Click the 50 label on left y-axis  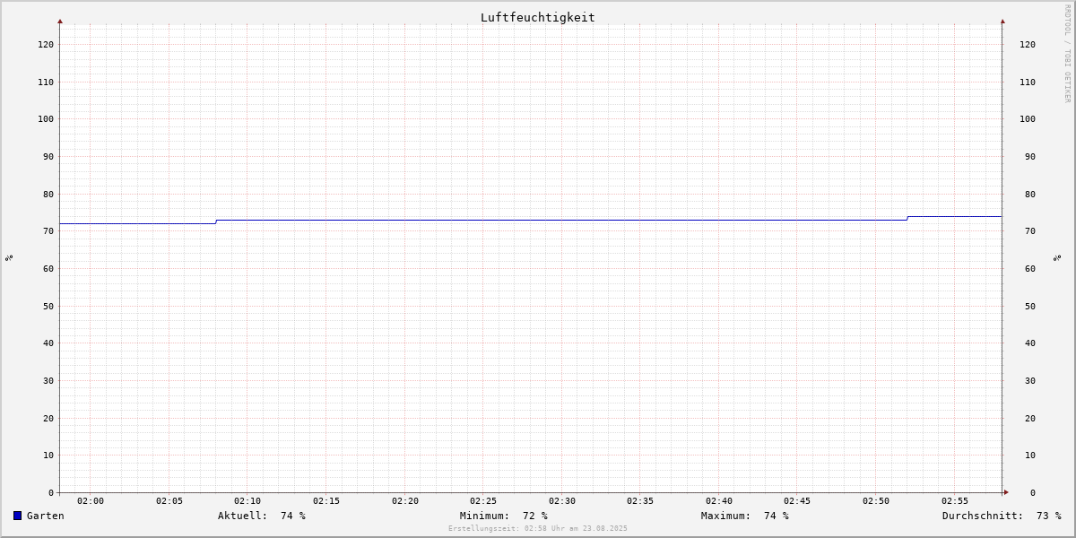48,306
